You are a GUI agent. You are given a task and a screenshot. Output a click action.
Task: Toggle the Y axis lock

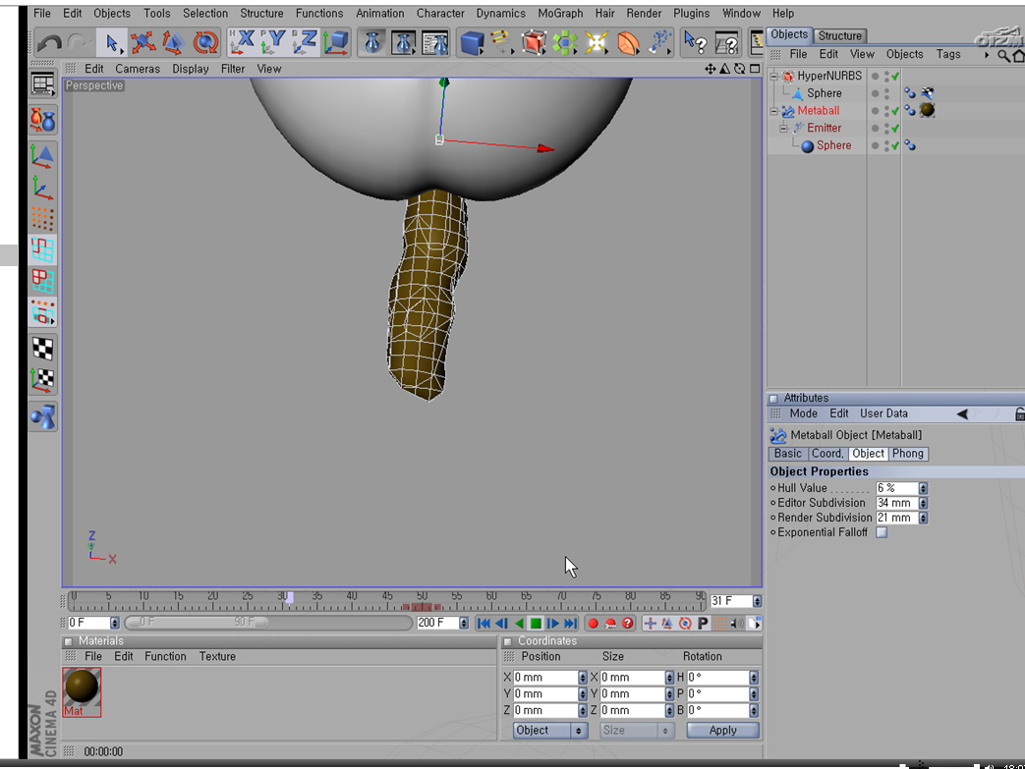click(x=272, y=42)
